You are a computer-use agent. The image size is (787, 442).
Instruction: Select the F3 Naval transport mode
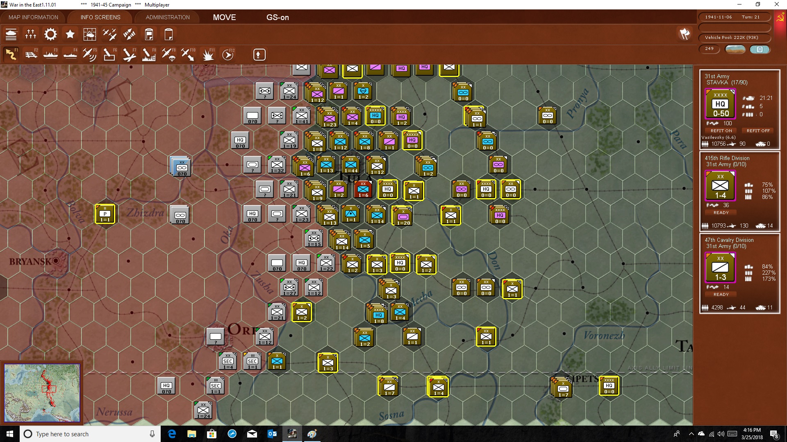point(50,54)
